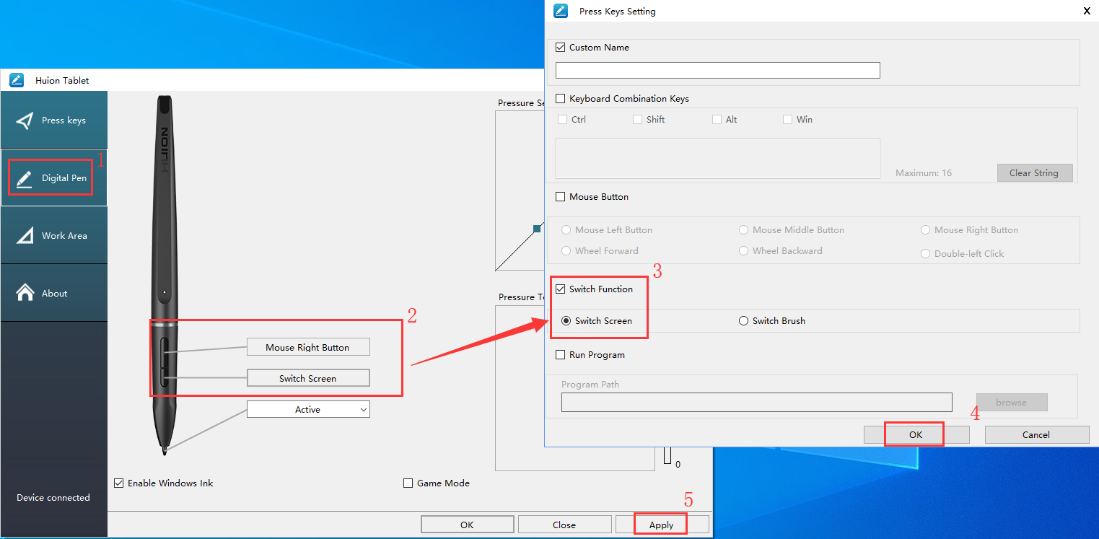Click Cancel in Press Keys Setting

pos(1037,434)
